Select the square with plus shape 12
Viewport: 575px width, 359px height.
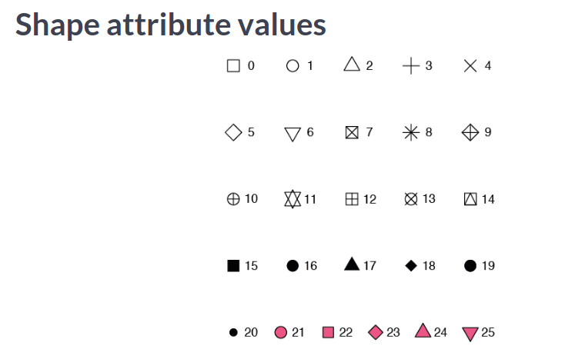point(351,200)
